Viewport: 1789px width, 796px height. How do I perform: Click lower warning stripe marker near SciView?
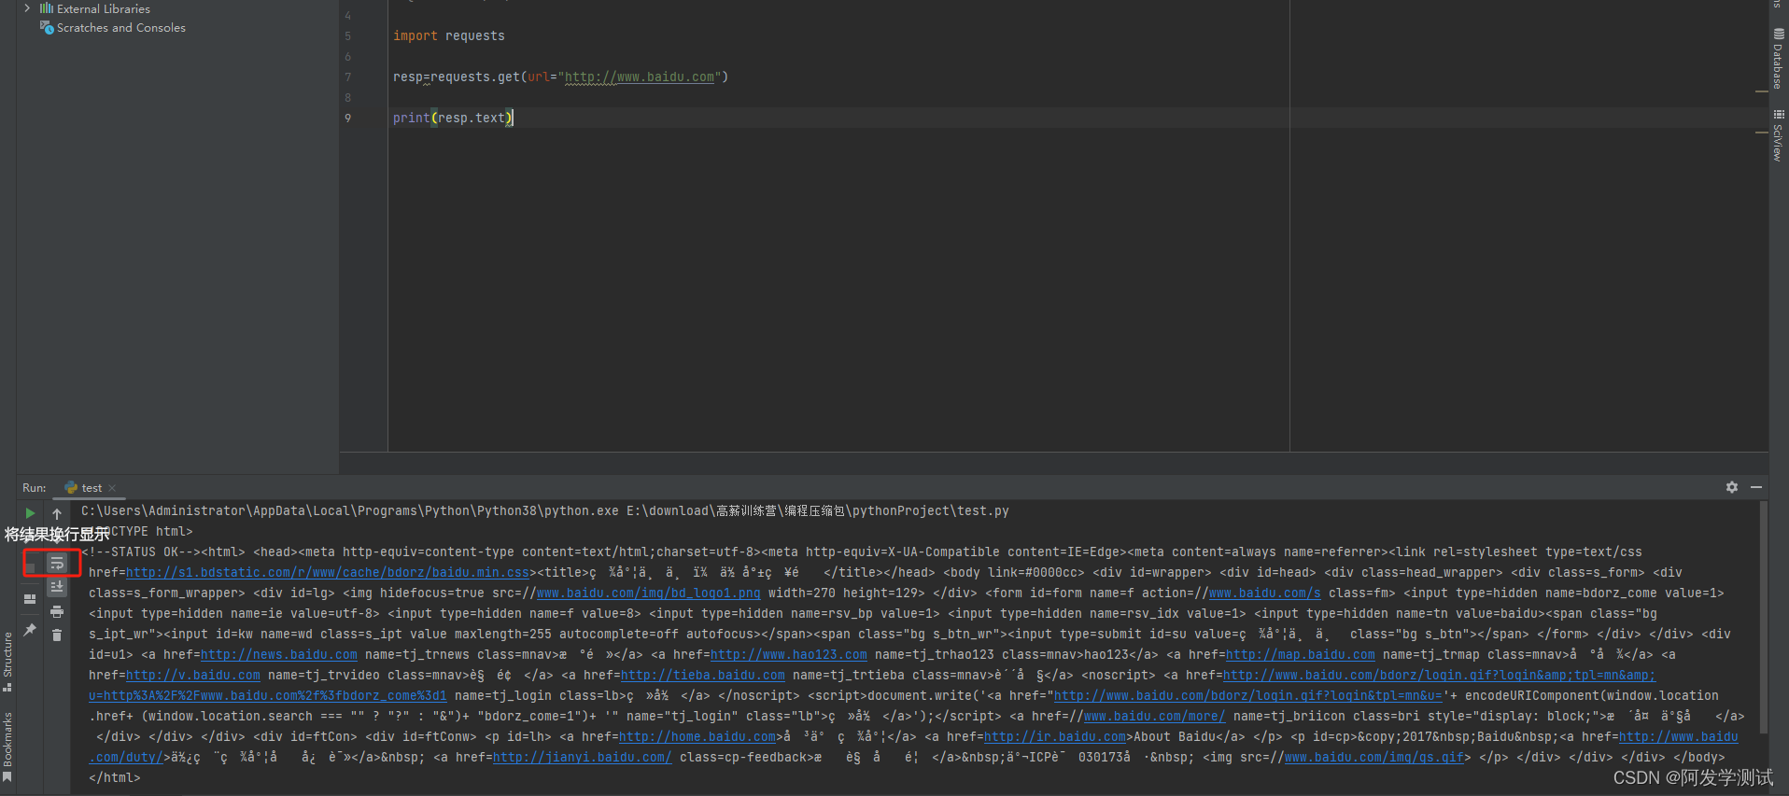click(x=1762, y=133)
